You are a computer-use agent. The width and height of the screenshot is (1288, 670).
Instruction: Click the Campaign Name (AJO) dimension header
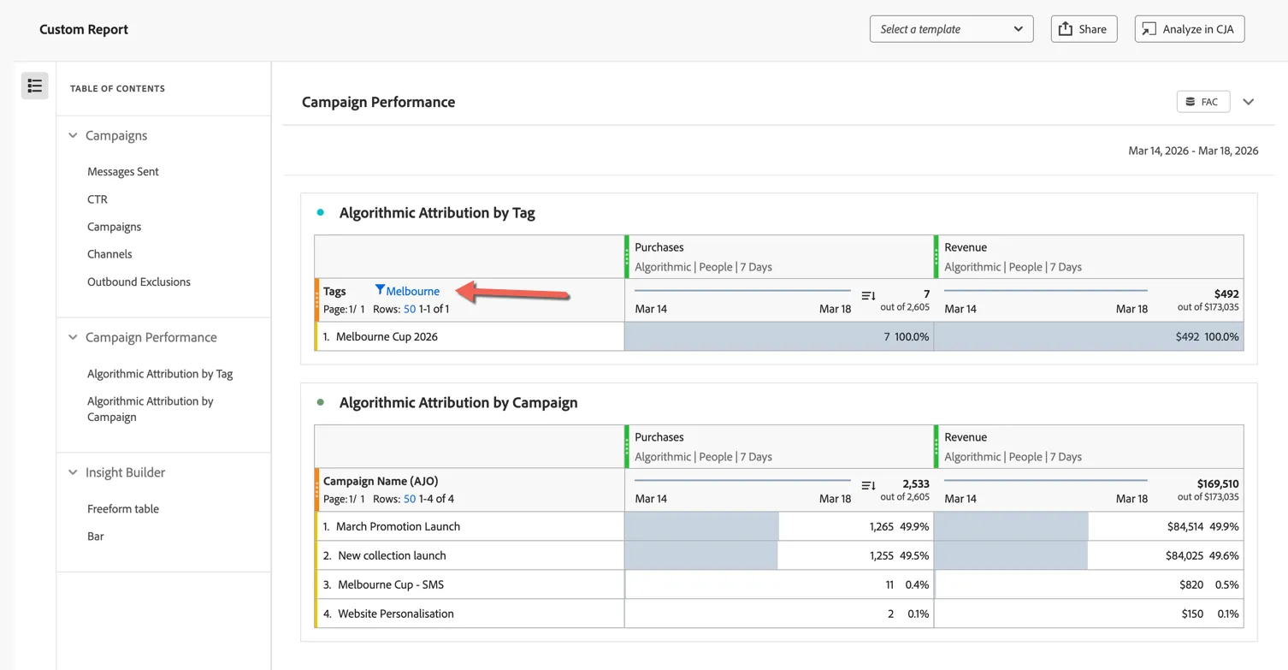click(x=381, y=481)
